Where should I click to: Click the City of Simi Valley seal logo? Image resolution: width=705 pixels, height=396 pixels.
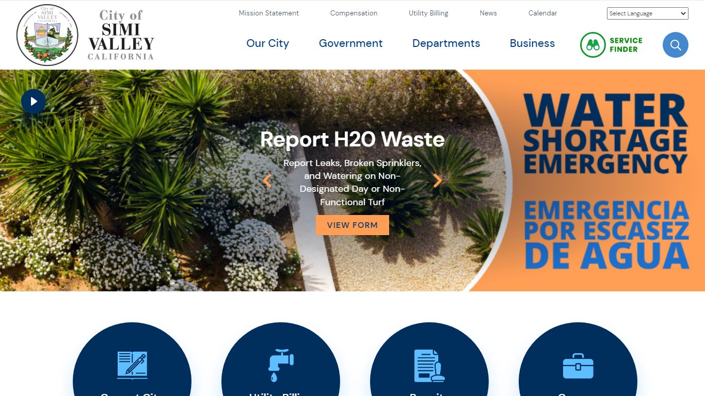click(x=47, y=35)
